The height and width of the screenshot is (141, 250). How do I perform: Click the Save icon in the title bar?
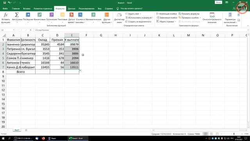5,3
